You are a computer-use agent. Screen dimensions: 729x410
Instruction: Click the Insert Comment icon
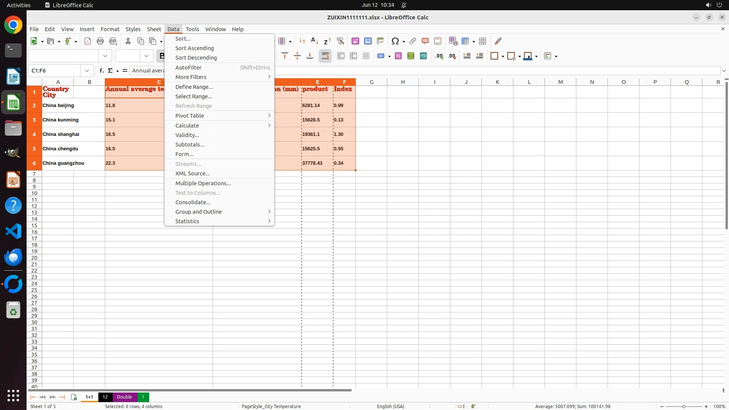coord(425,41)
